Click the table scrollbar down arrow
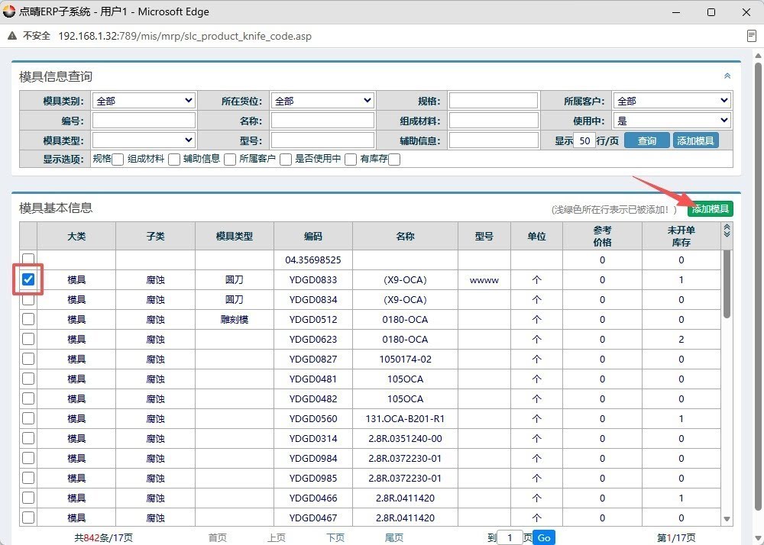The image size is (764, 545). pyautogui.click(x=727, y=519)
